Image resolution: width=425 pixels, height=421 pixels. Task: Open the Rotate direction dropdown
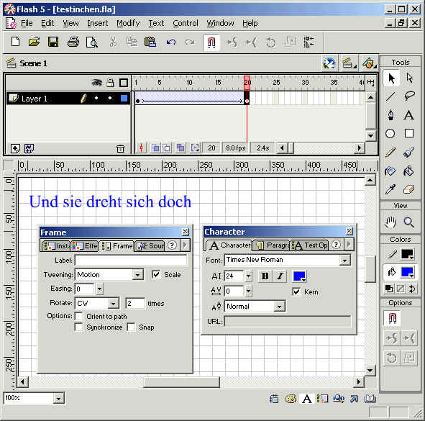click(x=114, y=303)
